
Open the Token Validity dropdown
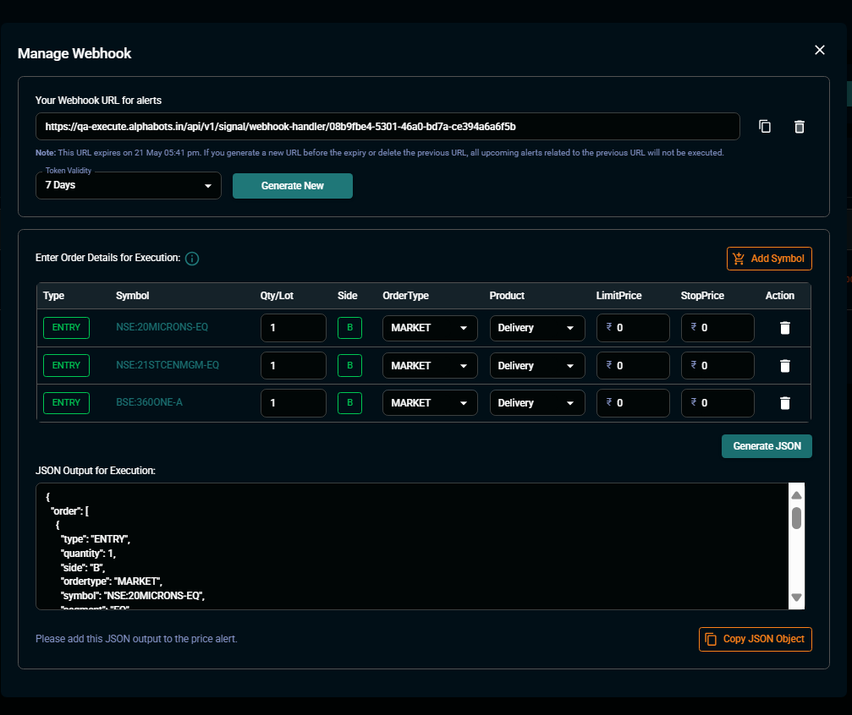click(128, 185)
